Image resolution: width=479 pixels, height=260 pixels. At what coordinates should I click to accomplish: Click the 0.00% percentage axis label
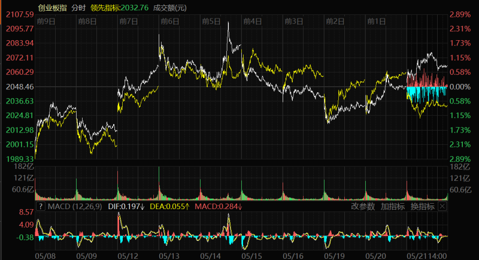coord(460,87)
